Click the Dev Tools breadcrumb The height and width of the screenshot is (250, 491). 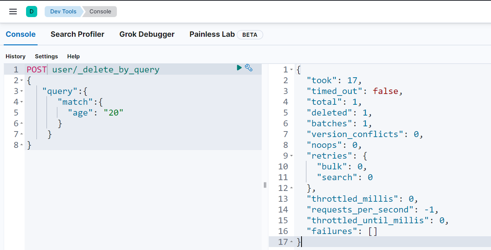pos(63,12)
